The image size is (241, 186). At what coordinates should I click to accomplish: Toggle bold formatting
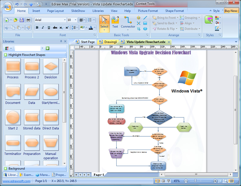coord(37,27)
